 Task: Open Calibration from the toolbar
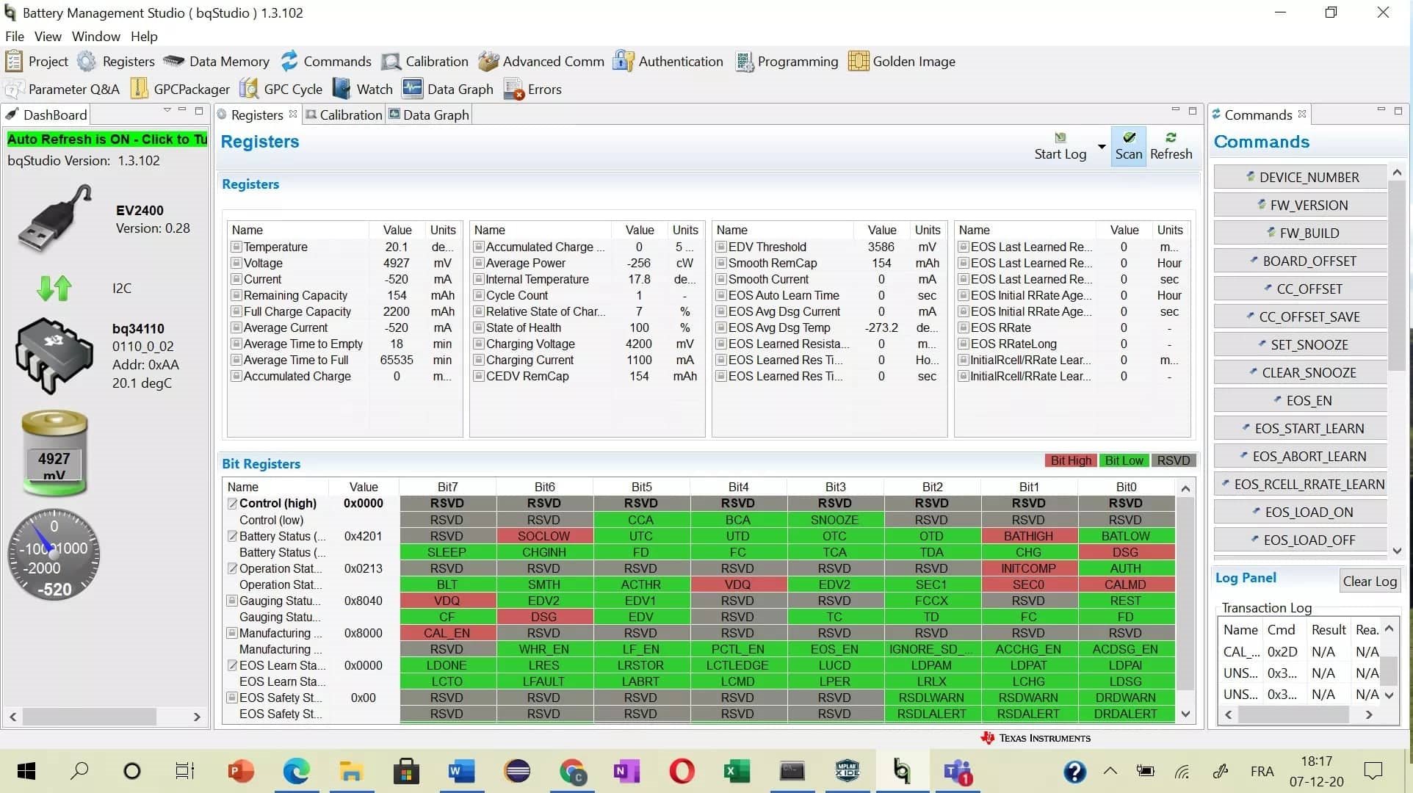(424, 62)
